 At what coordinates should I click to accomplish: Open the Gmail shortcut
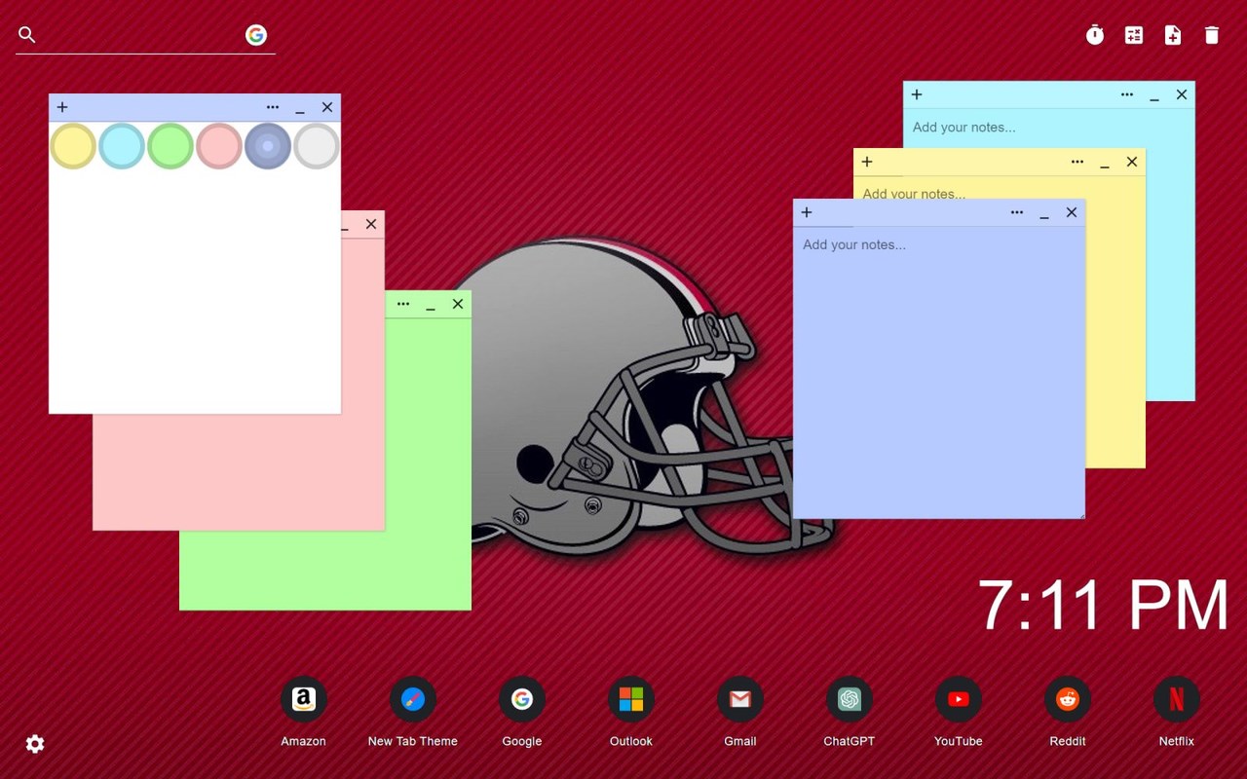[x=740, y=699]
